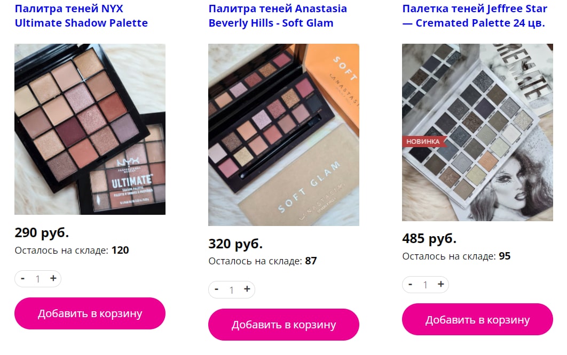Open the Anastasia Beverly Hills Soft Glam title link
This screenshot has width=567, height=355.
[x=278, y=15]
